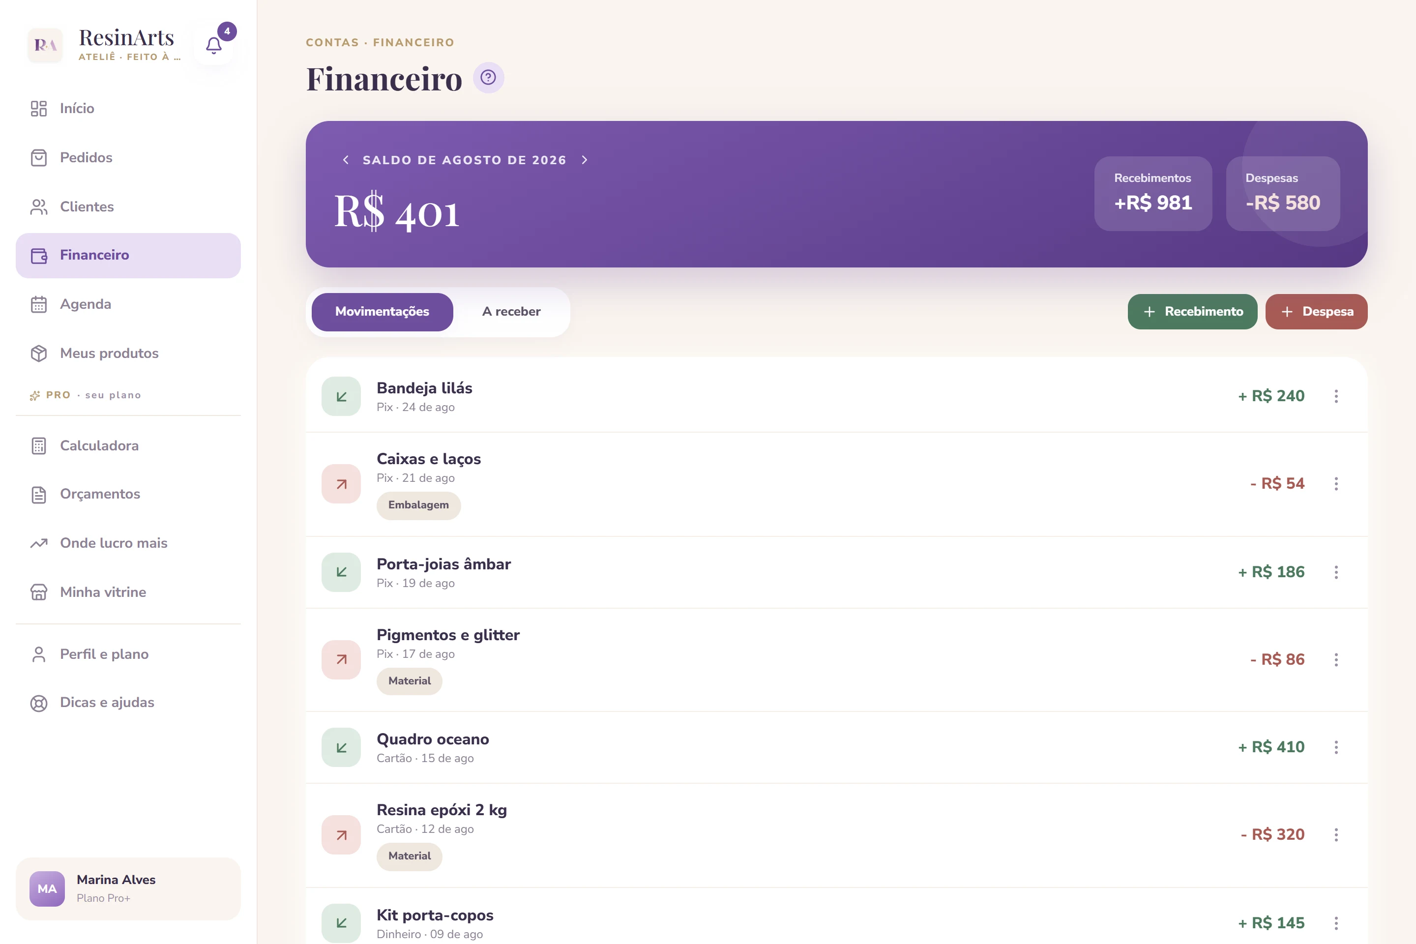Screen dimensions: 1416x944
Task: Open Clientes in the sidebar
Action: tap(128, 206)
